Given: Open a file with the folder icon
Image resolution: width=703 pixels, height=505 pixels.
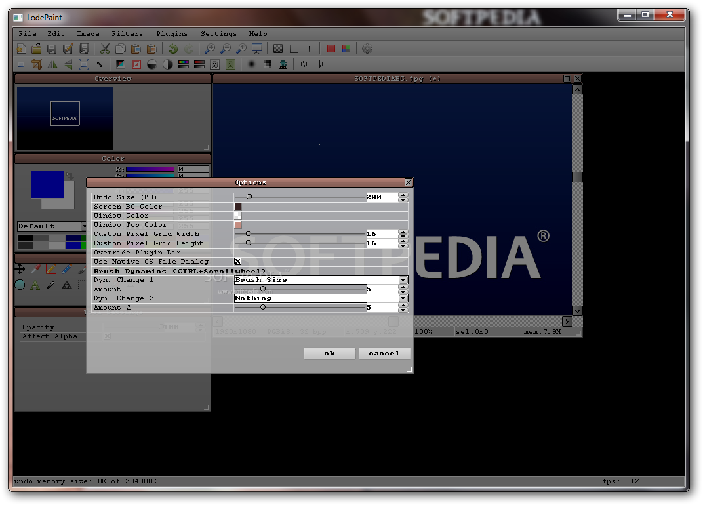Looking at the screenshot, I should (x=36, y=49).
